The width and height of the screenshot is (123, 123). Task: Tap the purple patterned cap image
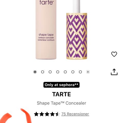(x=77, y=36)
